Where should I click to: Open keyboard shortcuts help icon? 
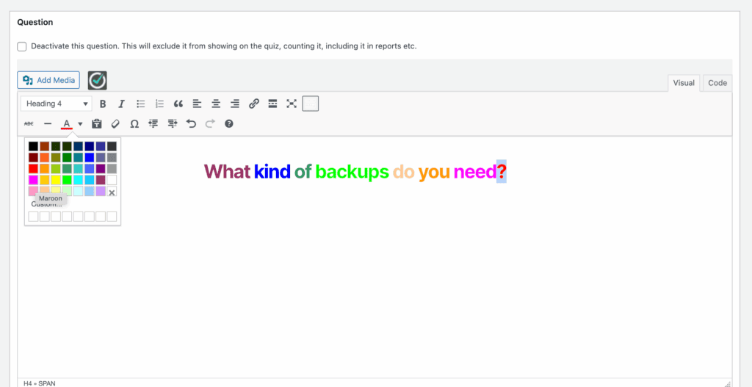click(x=229, y=123)
